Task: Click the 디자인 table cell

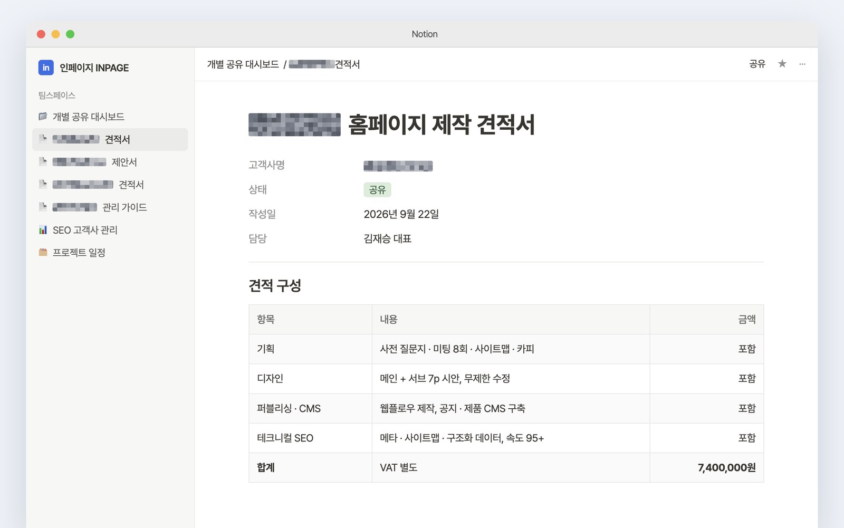Action: [311, 378]
